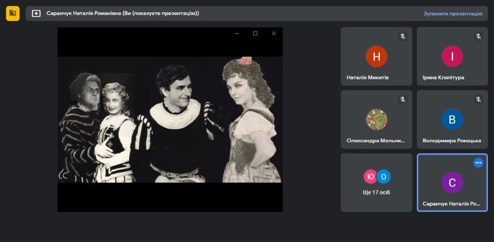Click the presenter name text Саранчук Наталія Романівна
Viewport: 494px width, 242px height.
84,13
